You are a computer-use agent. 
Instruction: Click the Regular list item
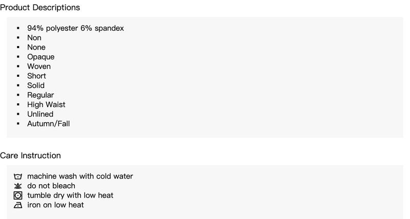(40, 95)
